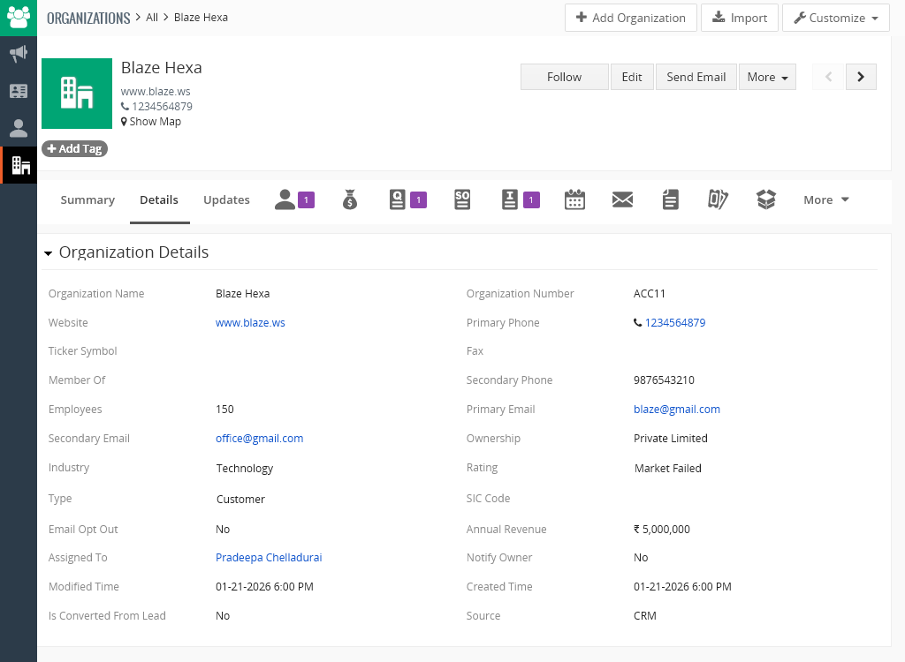This screenshot has width=905, height=662.
Task: Click the Send Email button
Action: pos(696,77)
